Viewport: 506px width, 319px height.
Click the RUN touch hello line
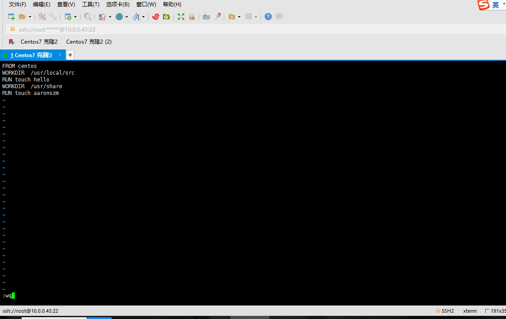(26, 80)
